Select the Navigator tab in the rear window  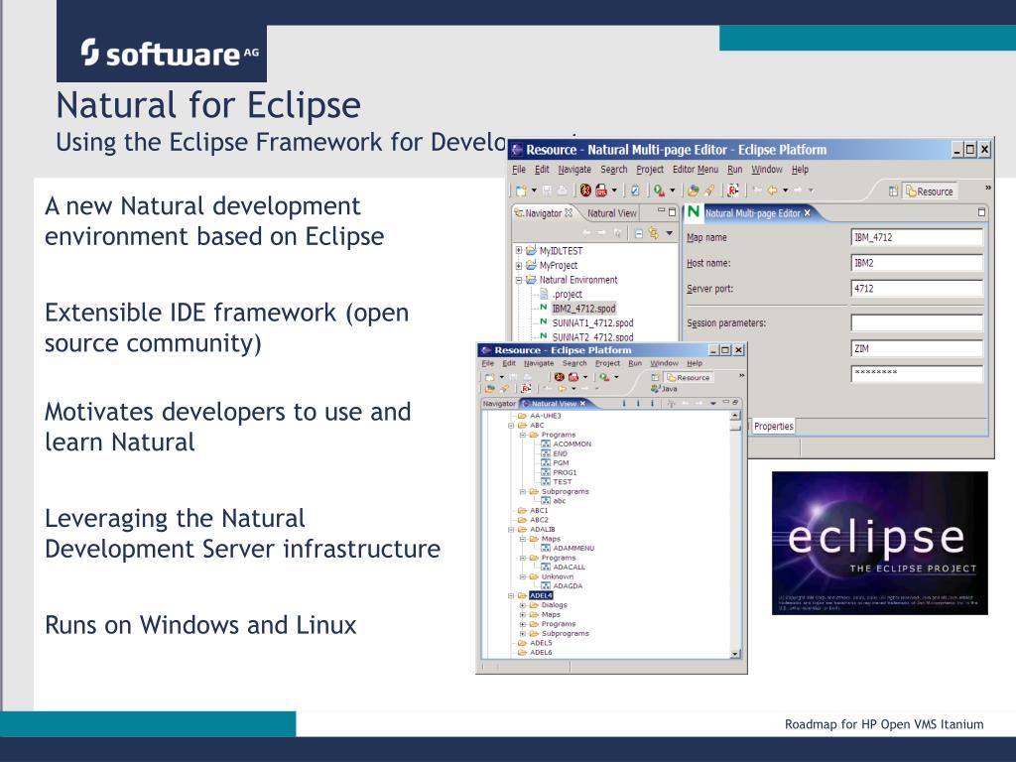[543, 213]
